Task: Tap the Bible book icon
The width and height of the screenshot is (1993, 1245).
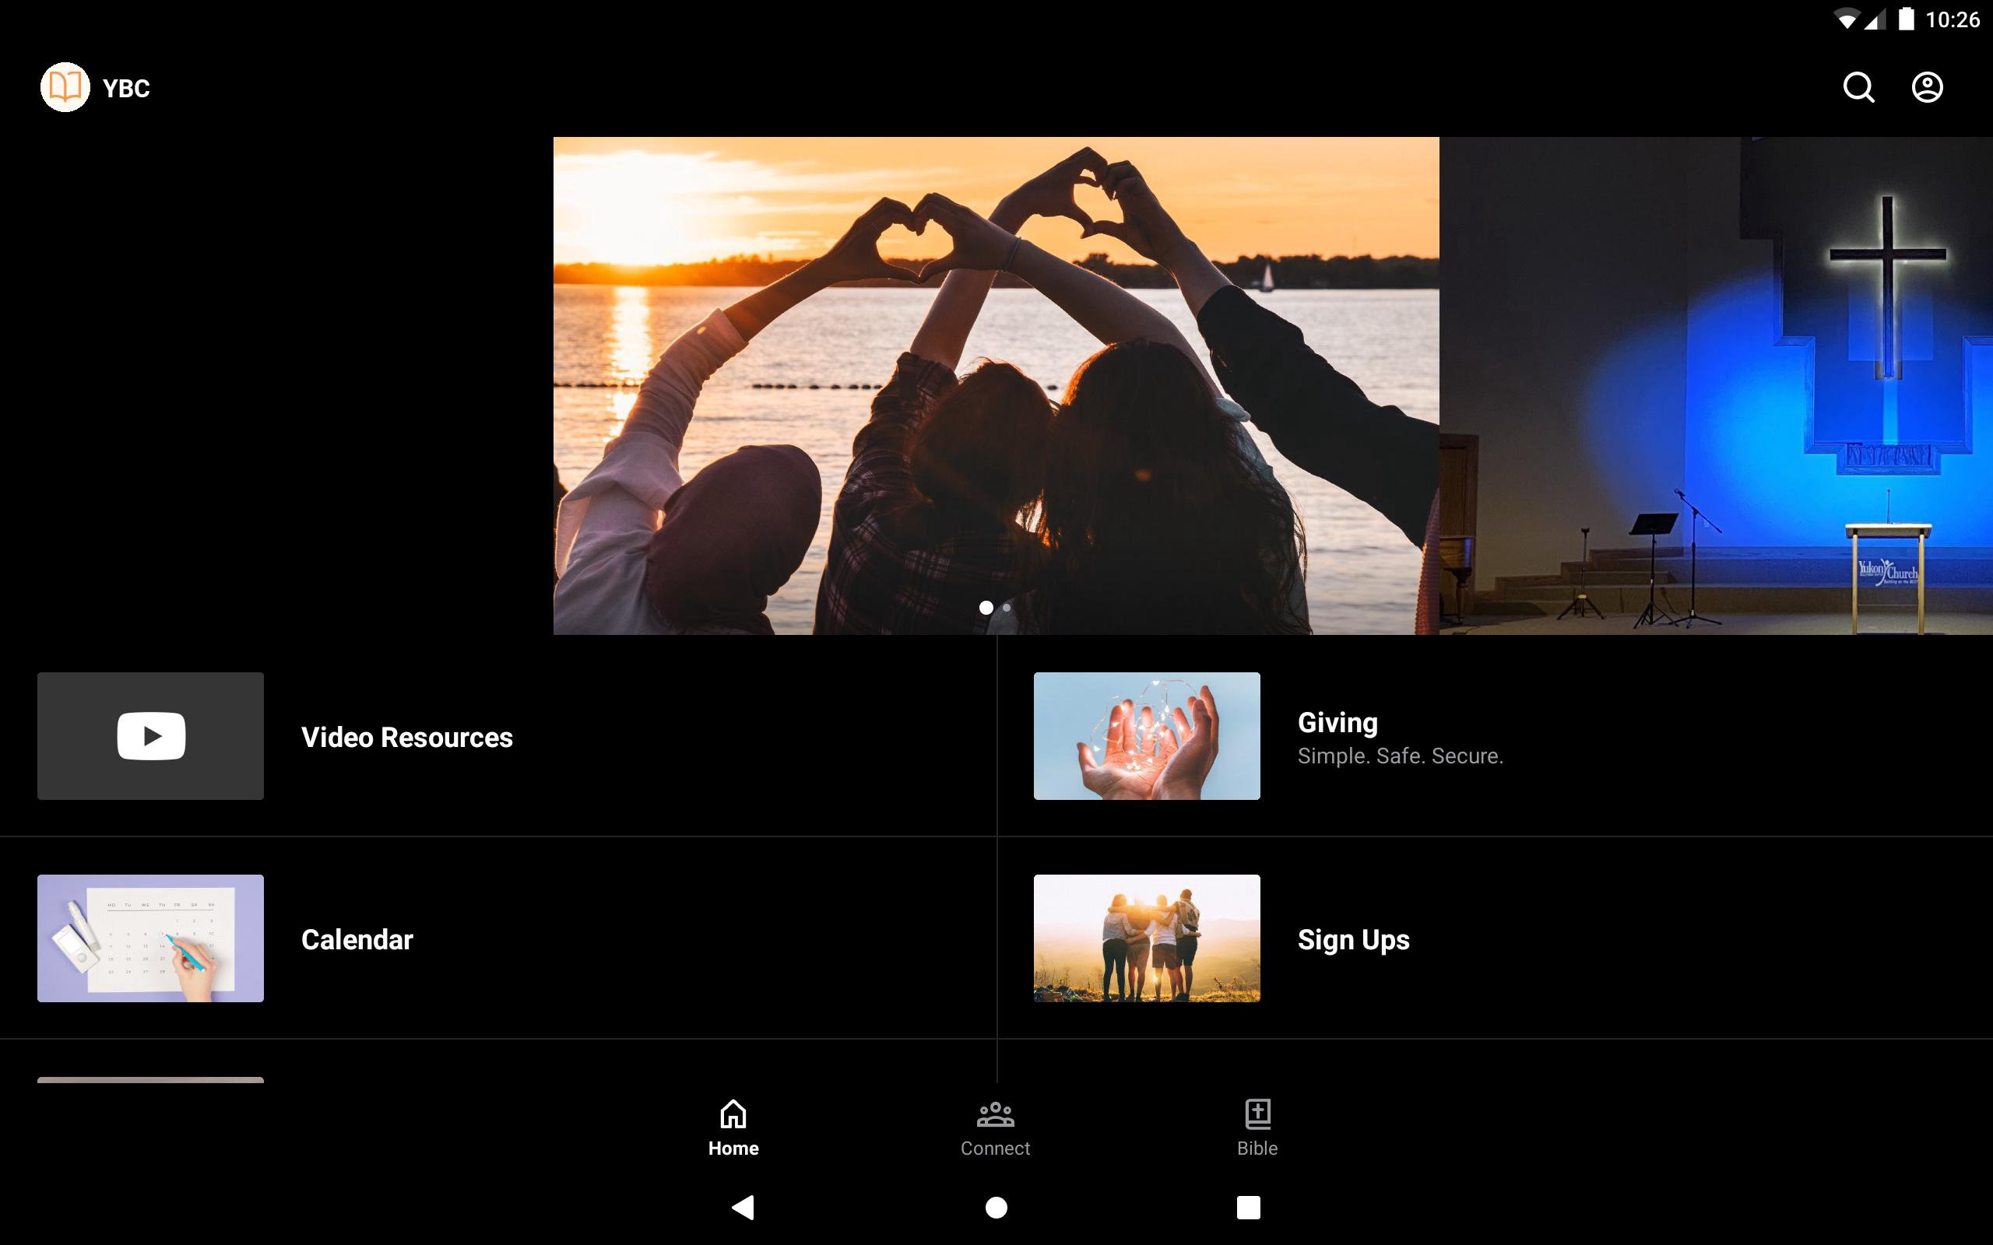Action: point(1257,1114)
